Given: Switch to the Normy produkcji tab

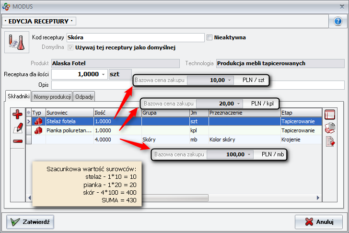Looking at the screenshot, I should pos(53,96).
